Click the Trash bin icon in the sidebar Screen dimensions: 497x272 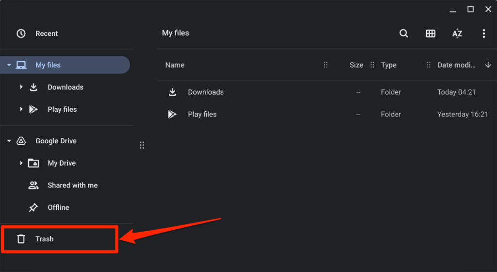click(21, 239)
